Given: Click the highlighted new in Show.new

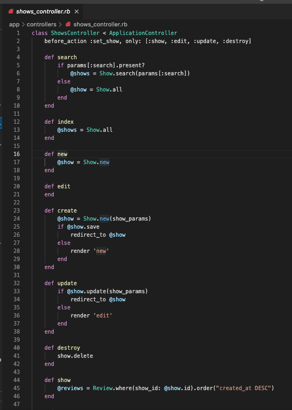Looking at the screenshot, I should (104, 162).
